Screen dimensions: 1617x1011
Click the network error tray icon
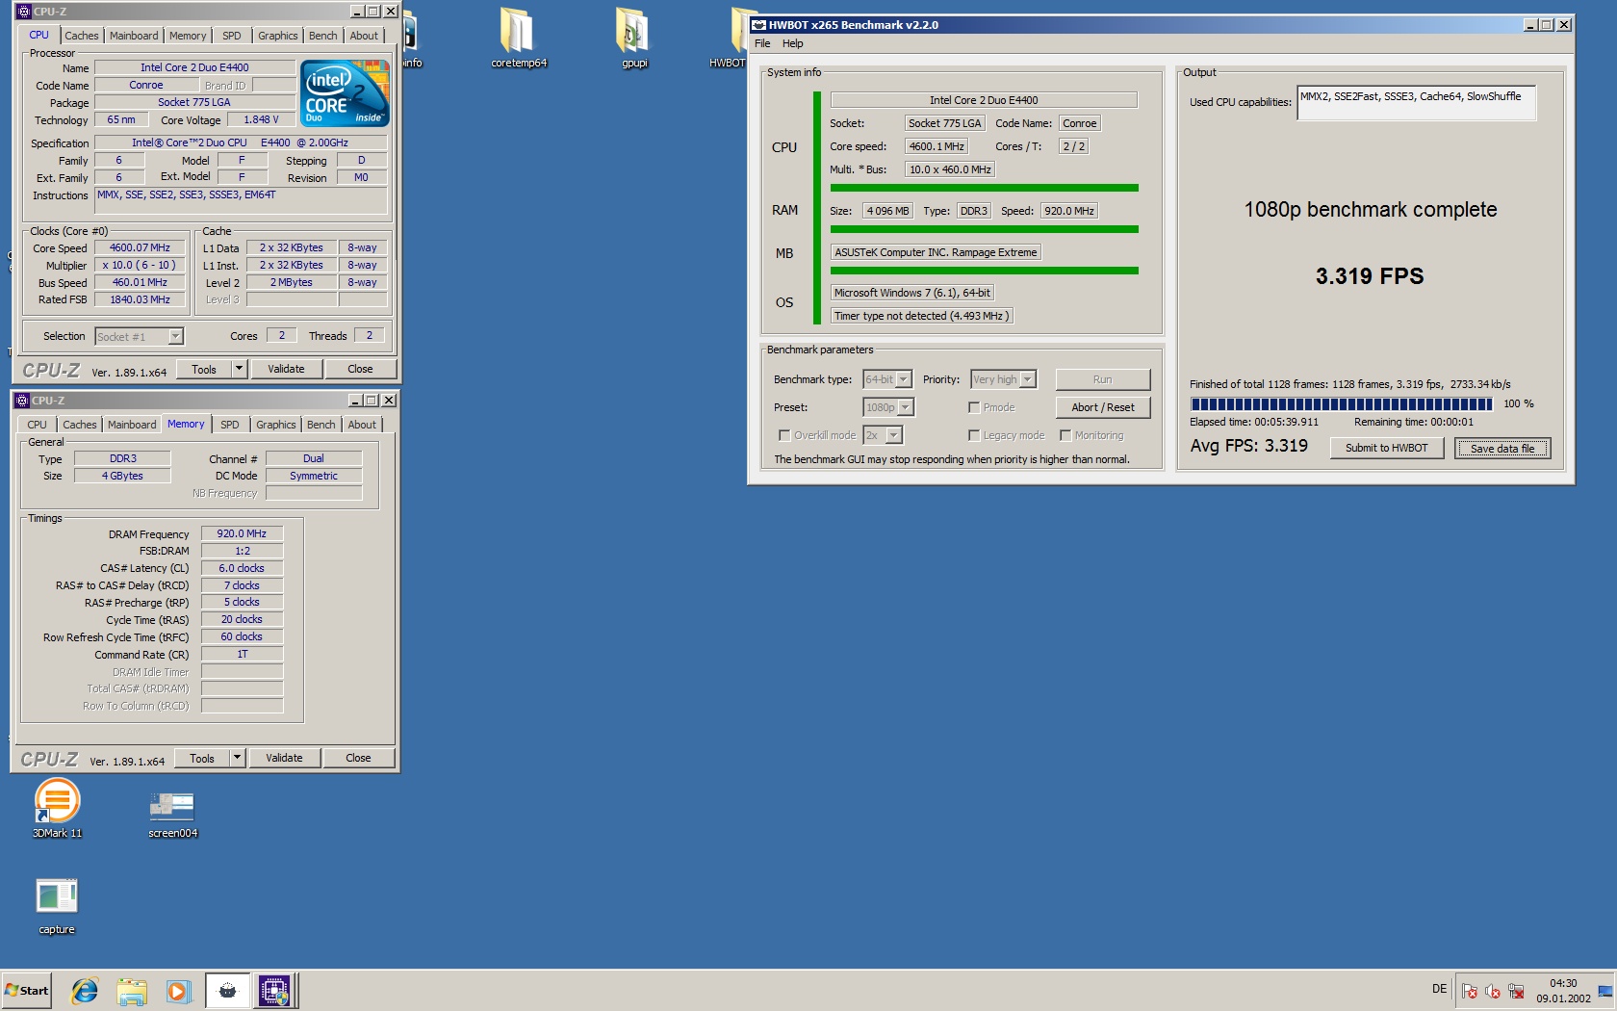click(1516, 991)
